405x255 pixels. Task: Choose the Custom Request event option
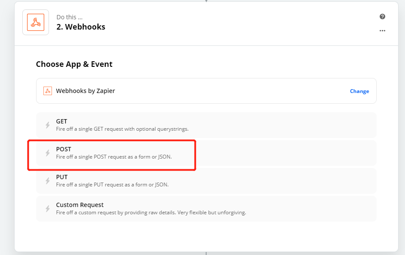point(206,209)
